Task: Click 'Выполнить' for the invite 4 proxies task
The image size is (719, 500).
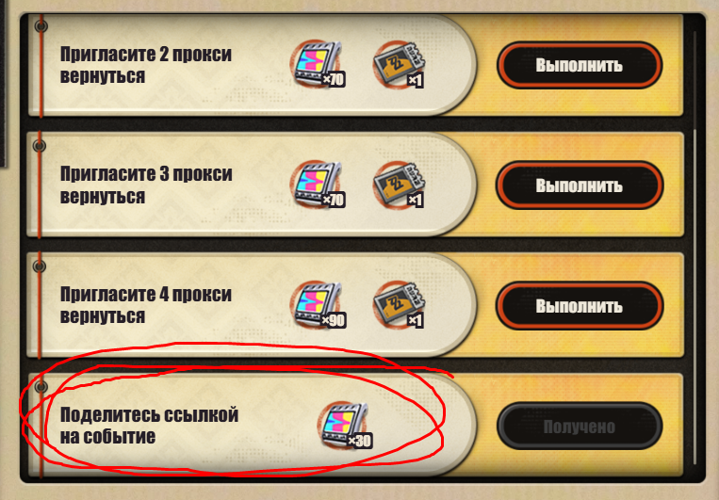Action: 580,306
